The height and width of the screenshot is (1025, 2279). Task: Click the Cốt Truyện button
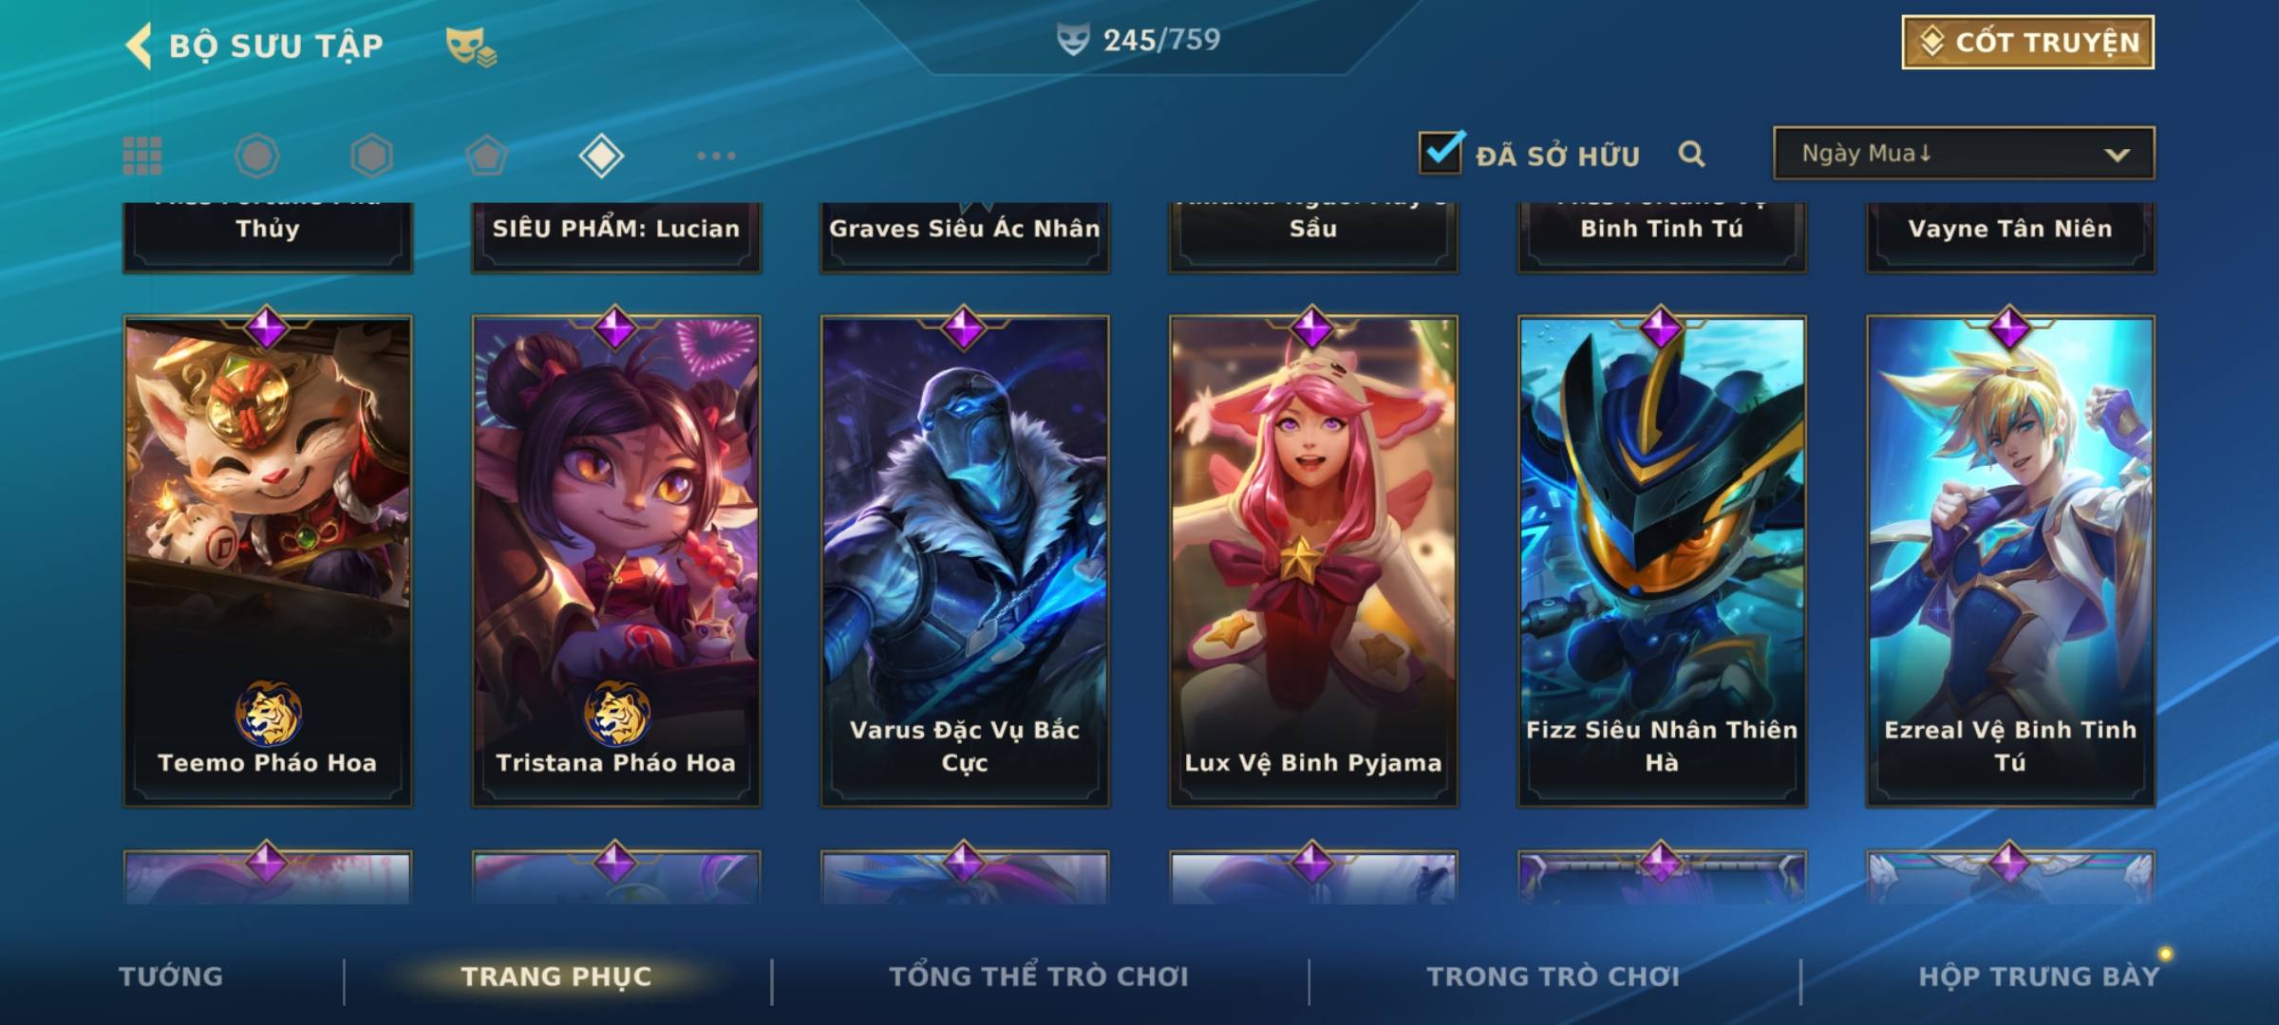[x=2027, y=42]
